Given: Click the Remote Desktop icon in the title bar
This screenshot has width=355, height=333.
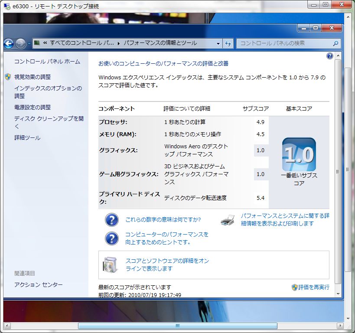Looking at the screenshot, I should point(7,6).
